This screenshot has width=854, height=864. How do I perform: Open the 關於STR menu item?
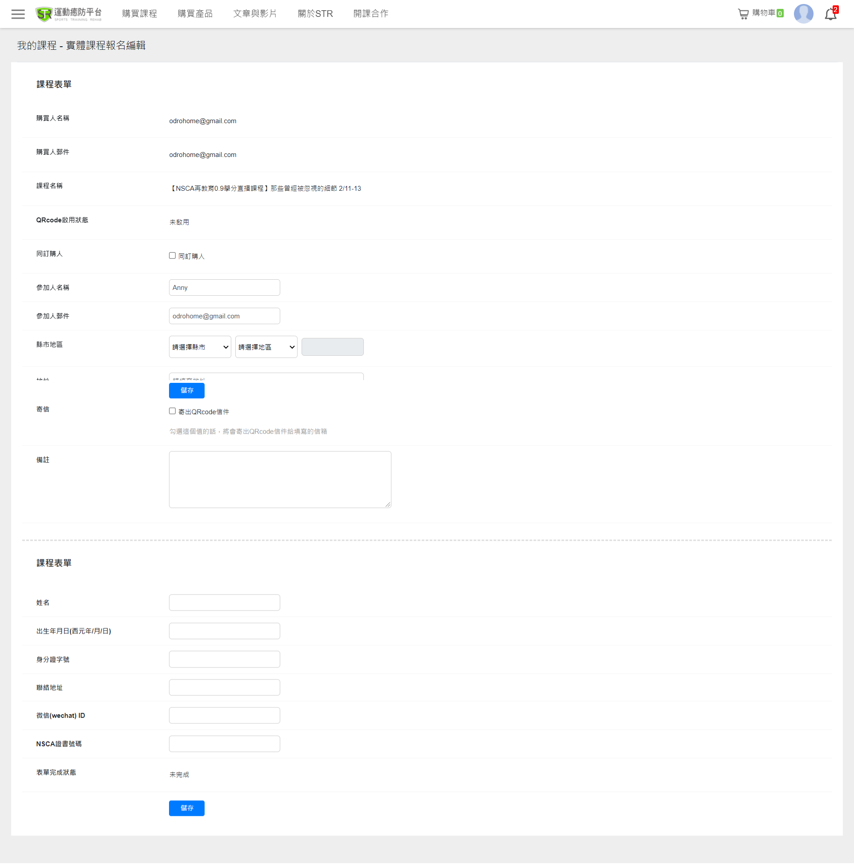(315, 14)
